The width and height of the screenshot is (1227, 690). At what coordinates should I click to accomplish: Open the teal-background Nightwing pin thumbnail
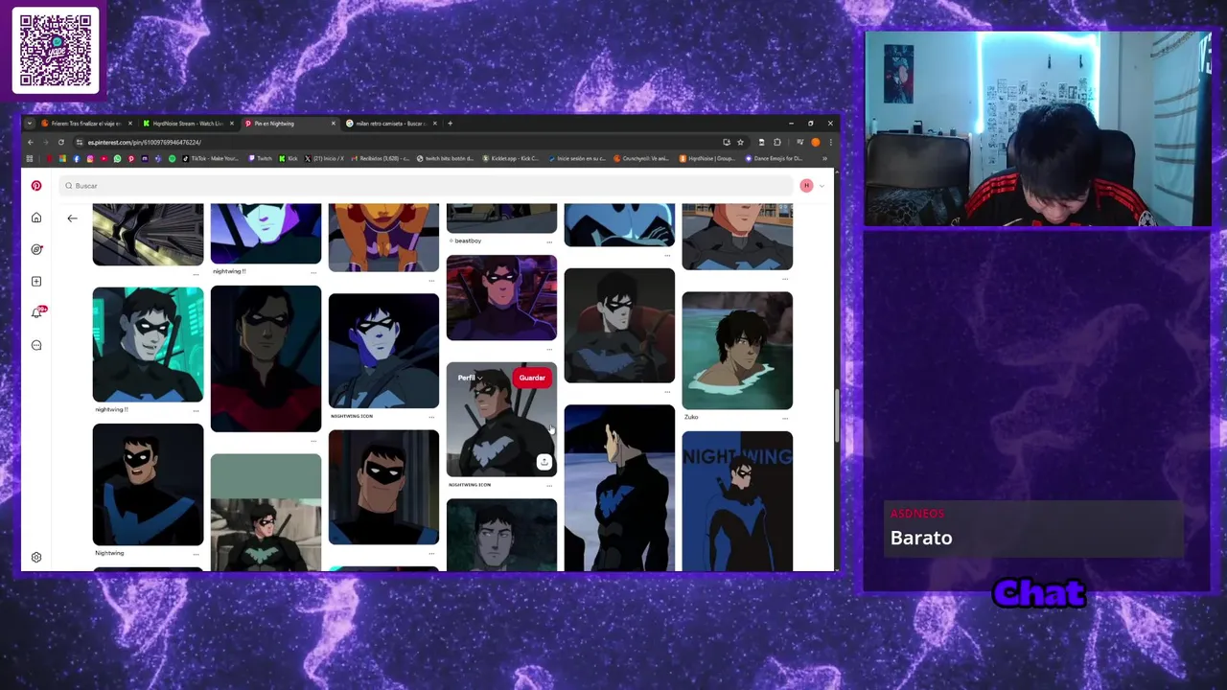(148, 344)
